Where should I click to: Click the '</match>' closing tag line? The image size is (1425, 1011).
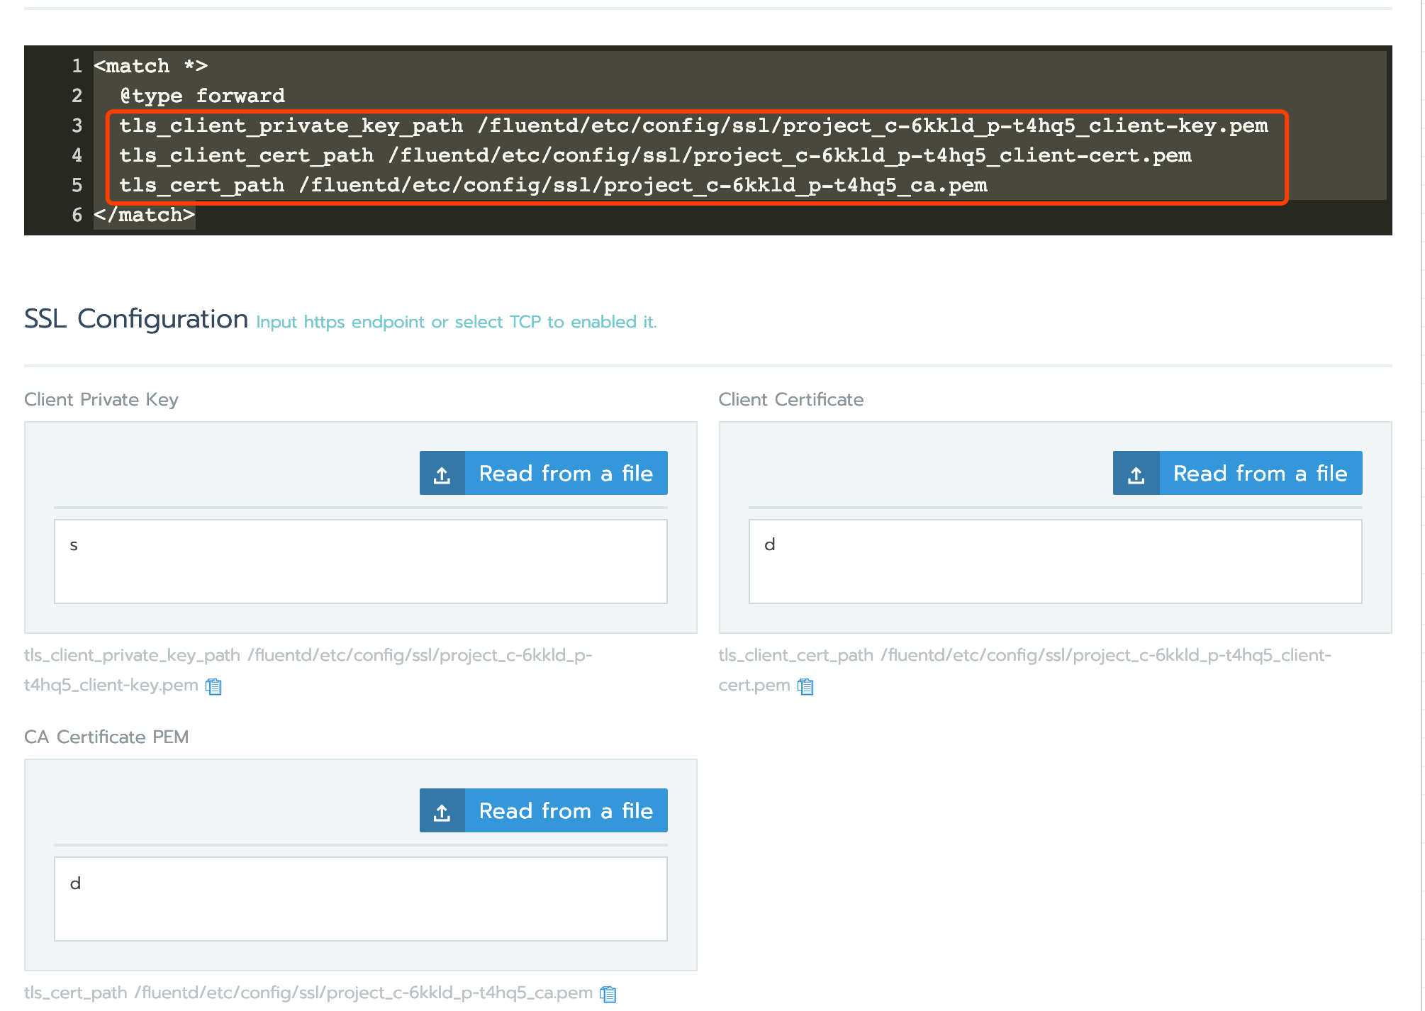[x=145, y=215]
